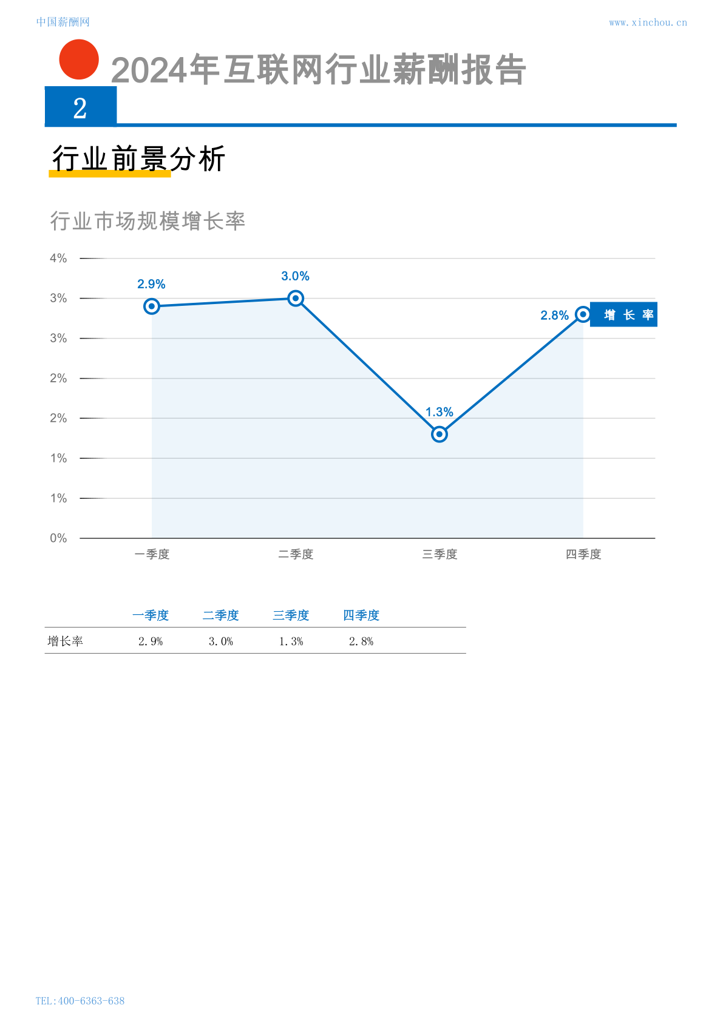The width and height of the screenshot is (723, 1022).
Task: Click the 行业市场规模增长率 chart title
Action: (x=148, y=221)
